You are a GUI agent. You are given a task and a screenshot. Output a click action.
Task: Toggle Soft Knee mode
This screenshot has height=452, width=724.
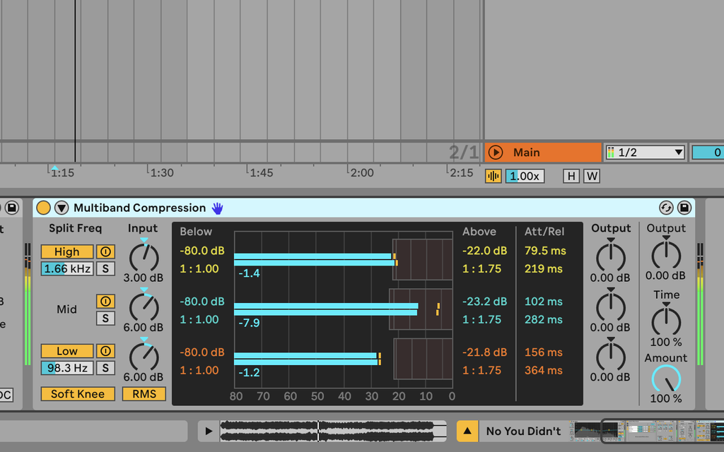[x=77, y=393]
